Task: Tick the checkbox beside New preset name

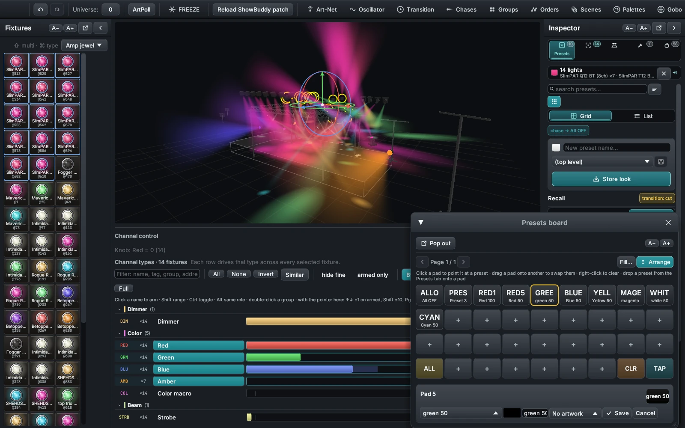Action: 556,148
